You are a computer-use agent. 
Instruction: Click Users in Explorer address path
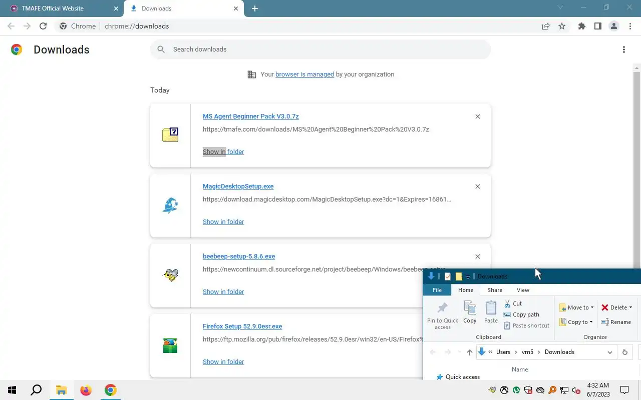pos(503,352)
